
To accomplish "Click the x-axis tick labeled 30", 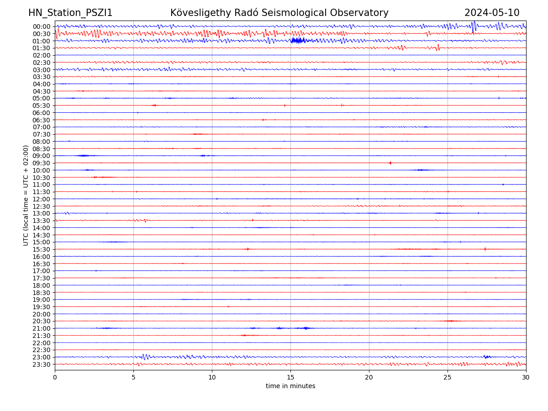I will point(526,378).
